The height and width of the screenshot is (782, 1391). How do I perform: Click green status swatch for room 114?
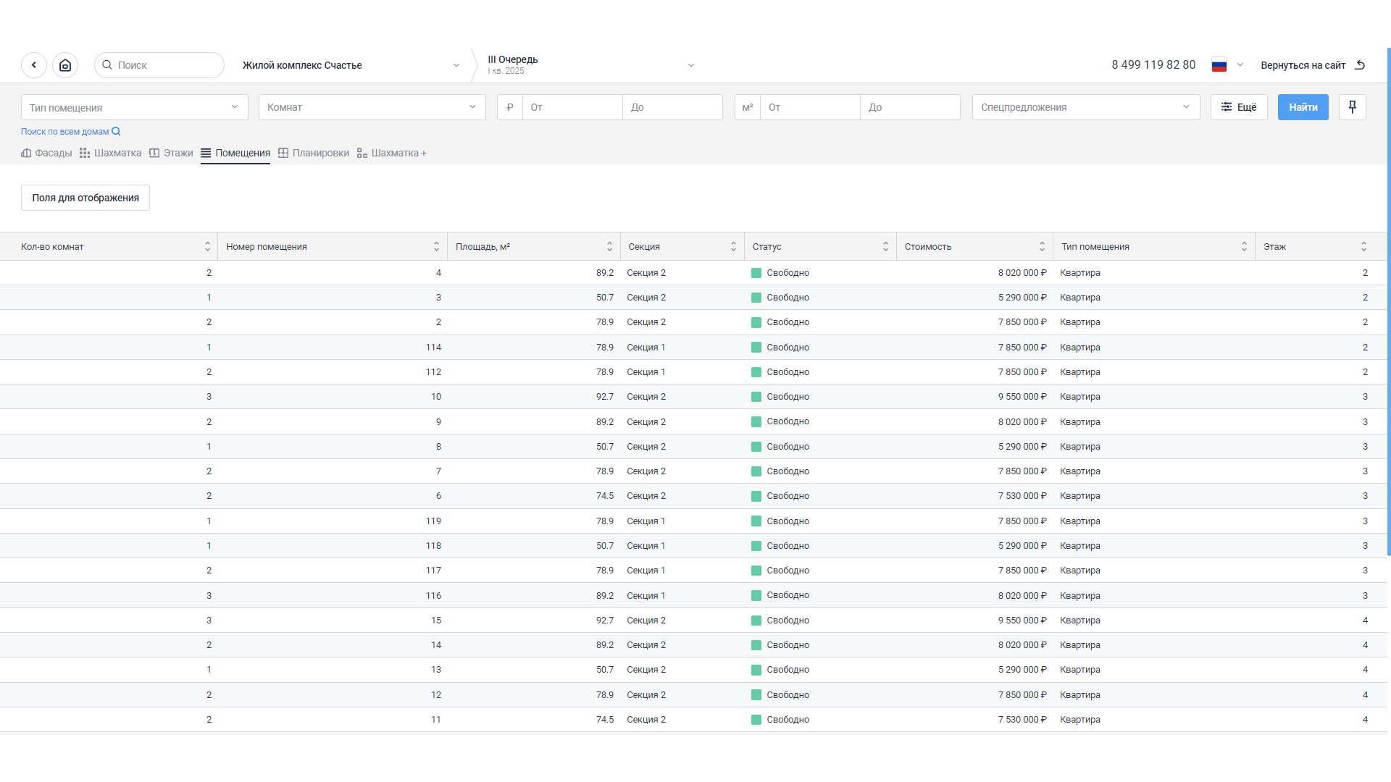point(756,348)
